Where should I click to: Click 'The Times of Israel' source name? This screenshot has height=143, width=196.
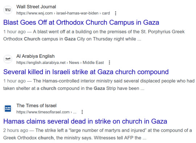pos(36,106)
